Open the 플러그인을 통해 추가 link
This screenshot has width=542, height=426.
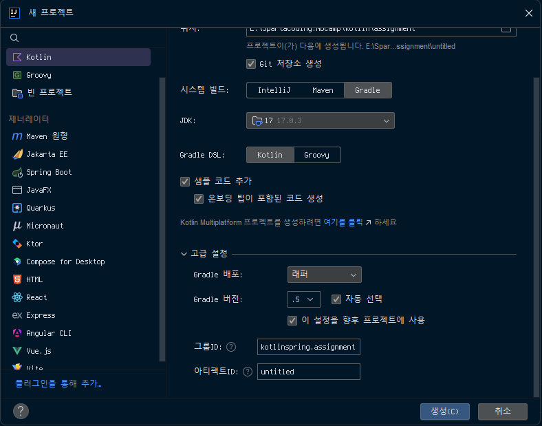click(x=58, y=383)
